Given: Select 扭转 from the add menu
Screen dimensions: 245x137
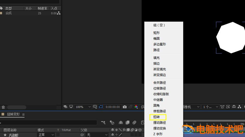Looking at the screenshot, I should pyautogui.click(x=156, y=117).
